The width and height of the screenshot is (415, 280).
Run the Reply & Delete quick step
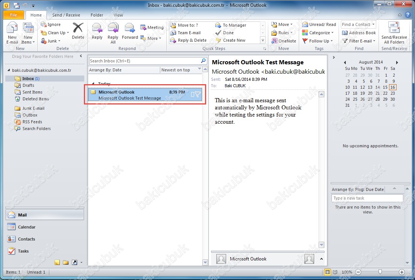(188, 40)
